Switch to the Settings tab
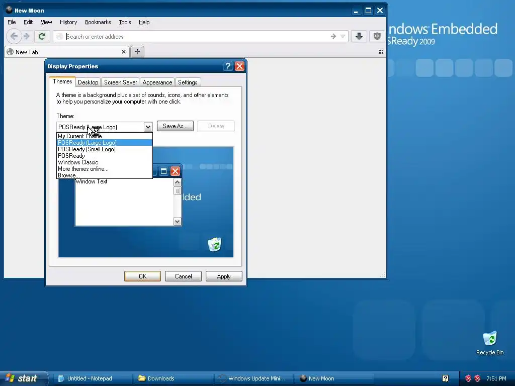 (x=188, y=82)
